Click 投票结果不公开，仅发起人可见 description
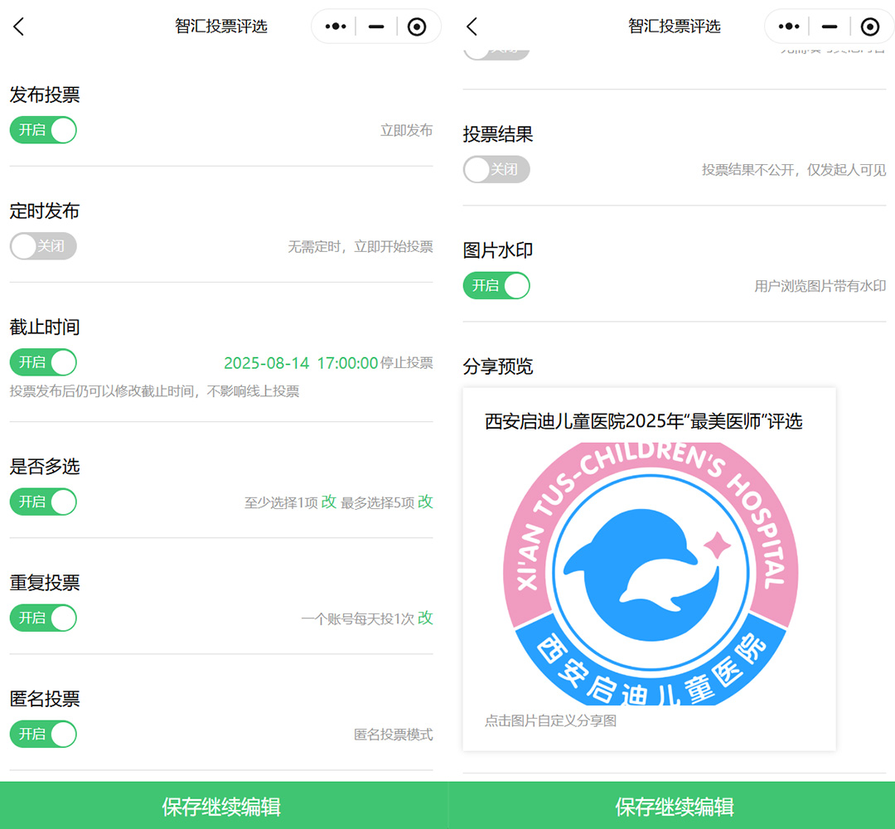Image resolution: width=895 pixels, height=829 pixels. (x=794, y=170)
